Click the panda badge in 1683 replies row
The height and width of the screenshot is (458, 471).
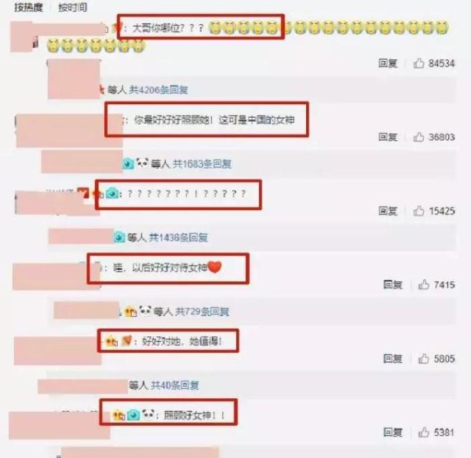pyautogui.click(x=142, y=163)
